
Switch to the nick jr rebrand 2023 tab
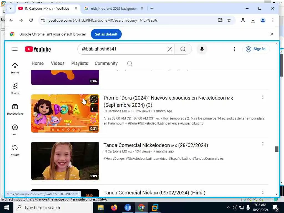pos(114,9)
